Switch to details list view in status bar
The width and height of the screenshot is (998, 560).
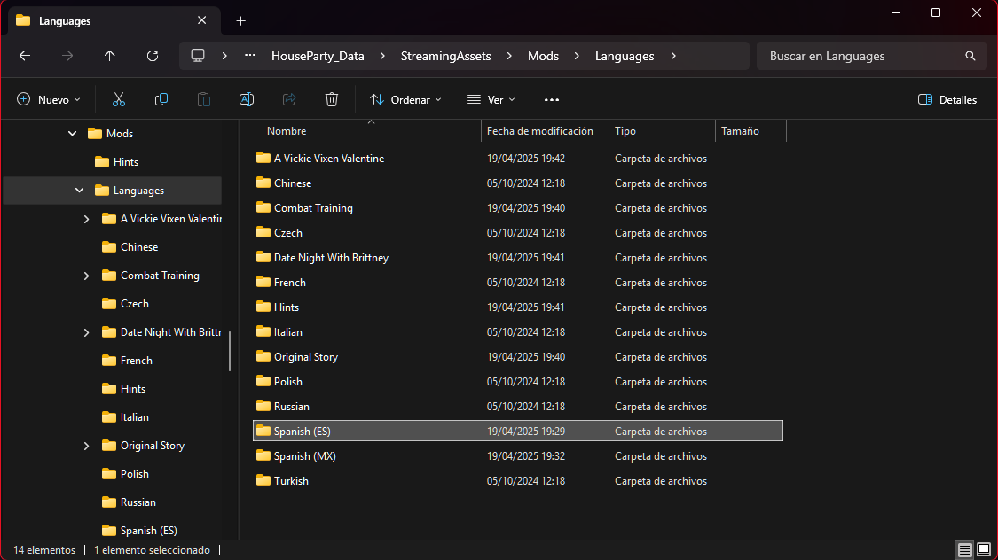pos(964,550)
